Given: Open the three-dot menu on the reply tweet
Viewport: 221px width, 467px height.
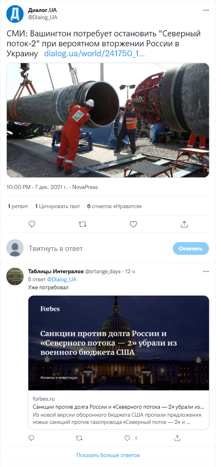Looking at the screenshot, I should coord(206,272).
